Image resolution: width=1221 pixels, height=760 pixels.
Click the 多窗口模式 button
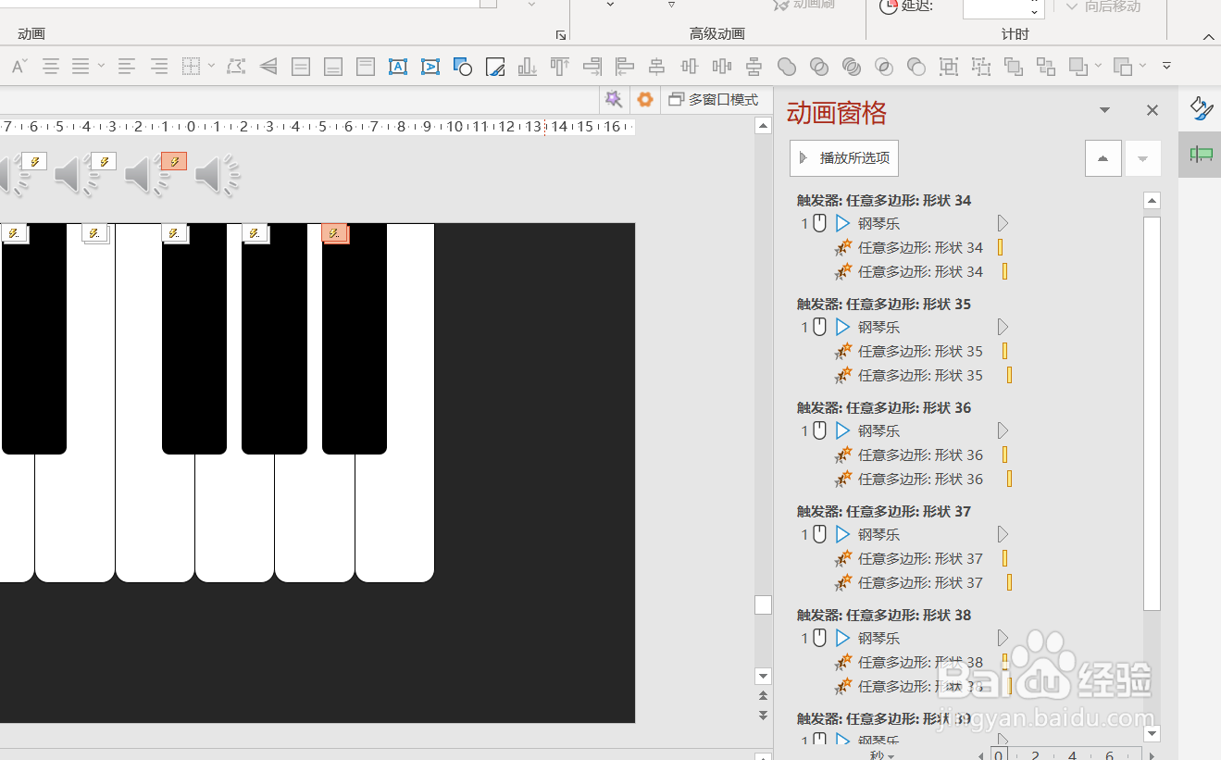714,99
